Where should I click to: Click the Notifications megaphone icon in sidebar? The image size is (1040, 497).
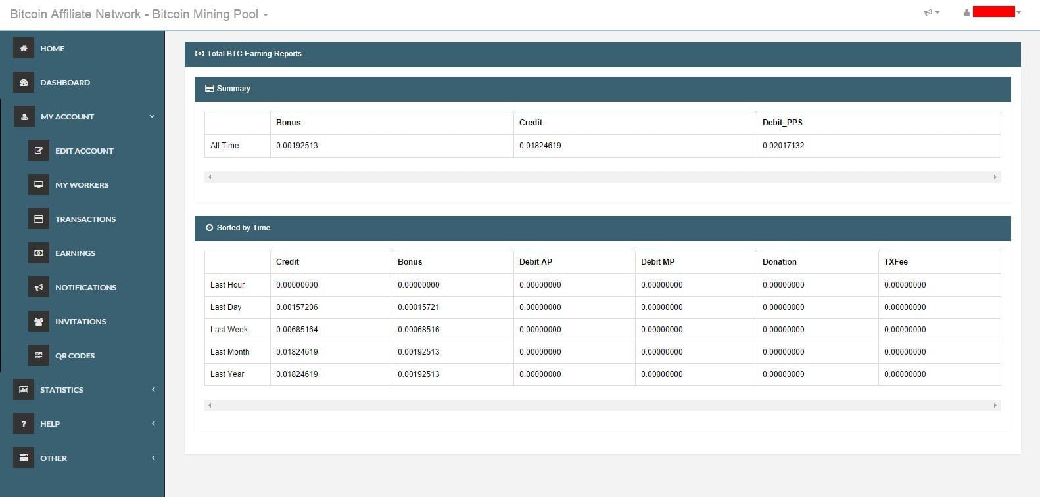coord(39,288)
